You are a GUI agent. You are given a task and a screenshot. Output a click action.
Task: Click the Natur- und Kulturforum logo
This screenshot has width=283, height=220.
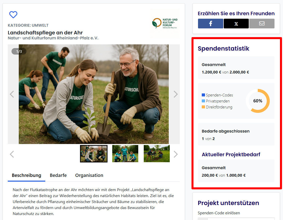(x=165, y=23)
